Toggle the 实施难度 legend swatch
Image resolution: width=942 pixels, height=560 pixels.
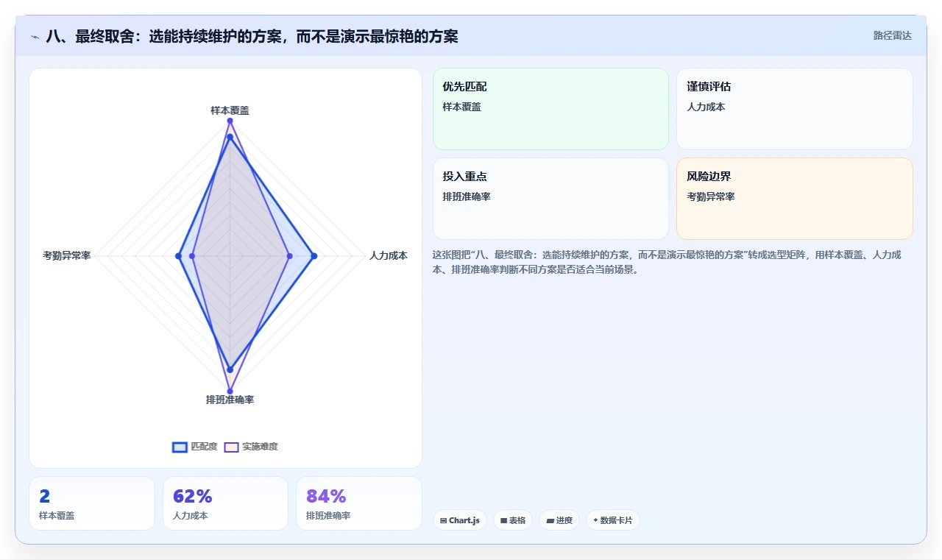point(231,447)
